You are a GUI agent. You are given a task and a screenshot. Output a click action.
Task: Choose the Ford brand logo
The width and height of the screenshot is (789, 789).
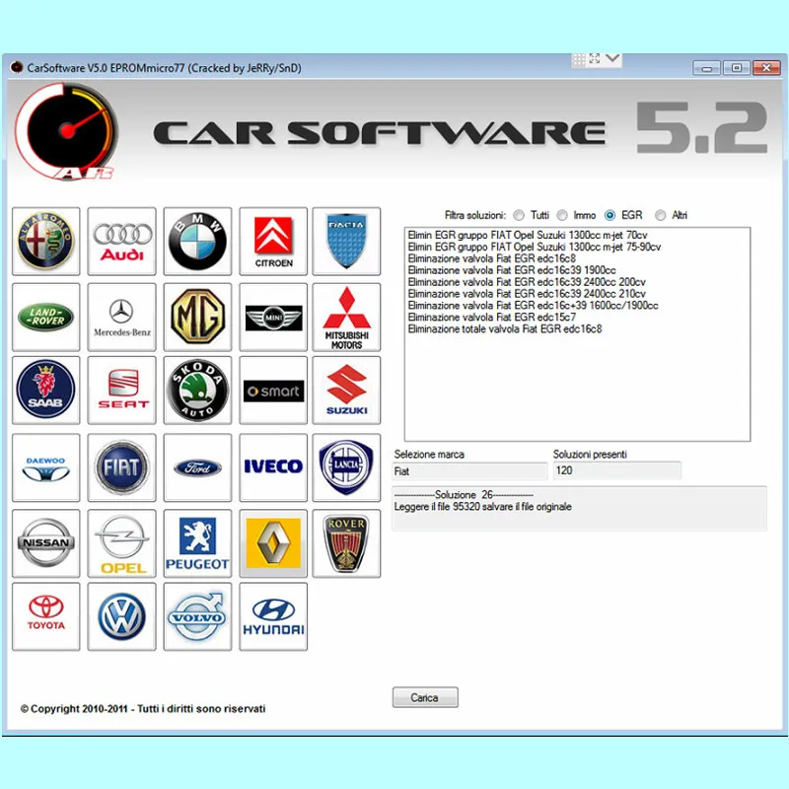click(198, 467)
